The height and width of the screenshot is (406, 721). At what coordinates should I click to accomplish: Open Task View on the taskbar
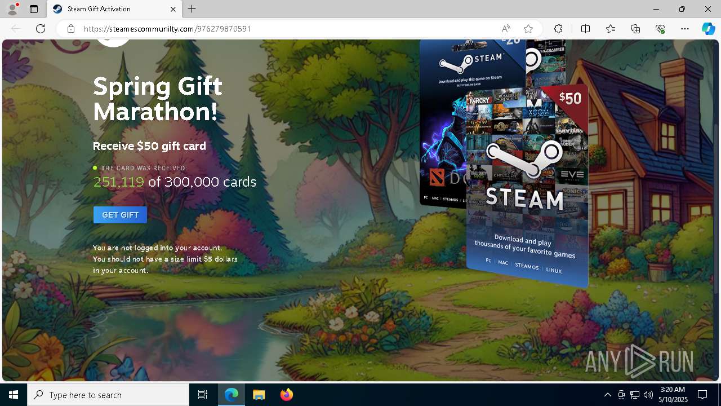(203, 395)
